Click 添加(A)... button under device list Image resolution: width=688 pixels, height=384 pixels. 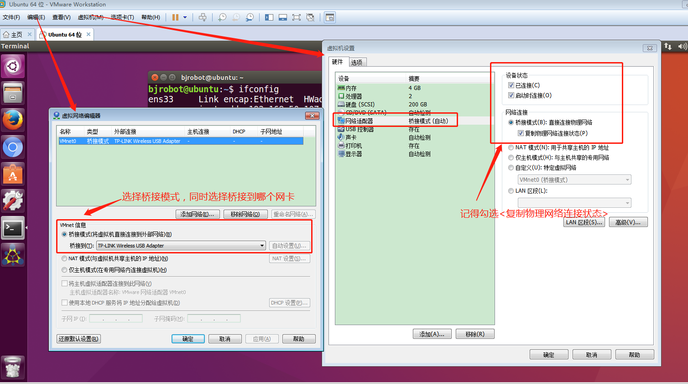(432, 334)
